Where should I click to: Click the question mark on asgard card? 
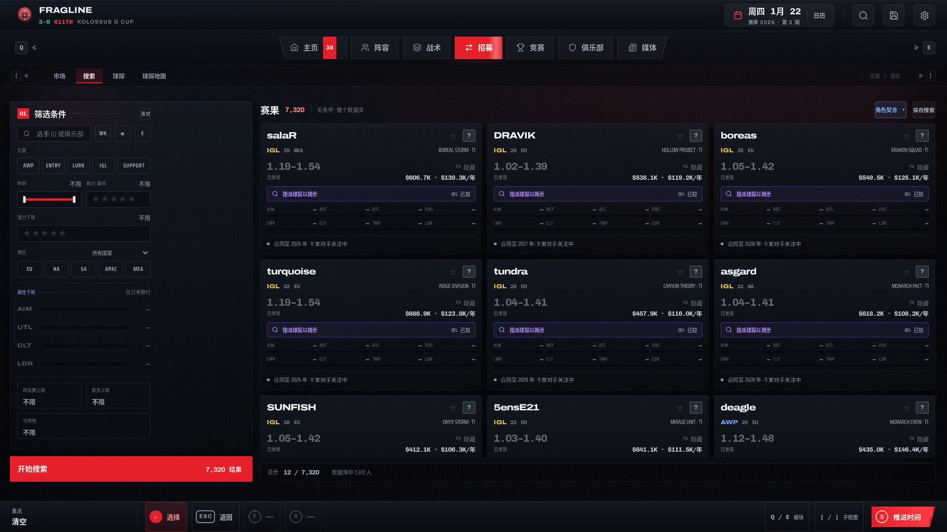pos(922,271)
